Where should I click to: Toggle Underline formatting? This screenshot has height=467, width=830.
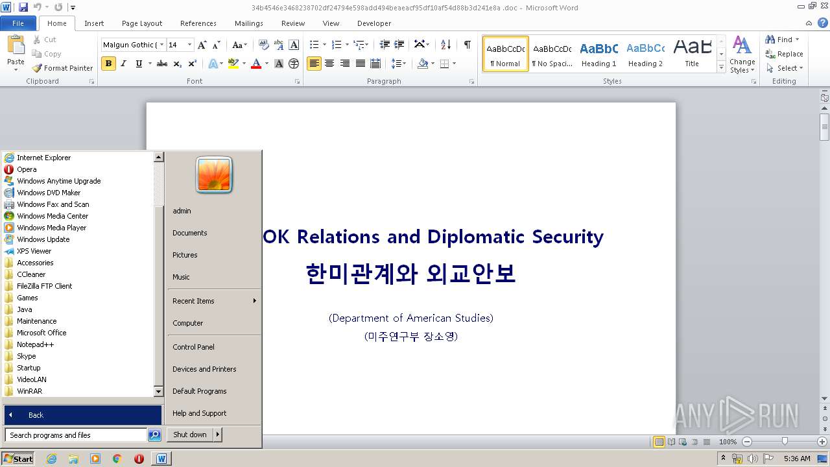tap(139, 64)
